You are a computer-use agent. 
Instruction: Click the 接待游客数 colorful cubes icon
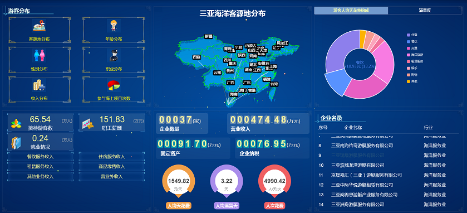click(x=16, y=123)
